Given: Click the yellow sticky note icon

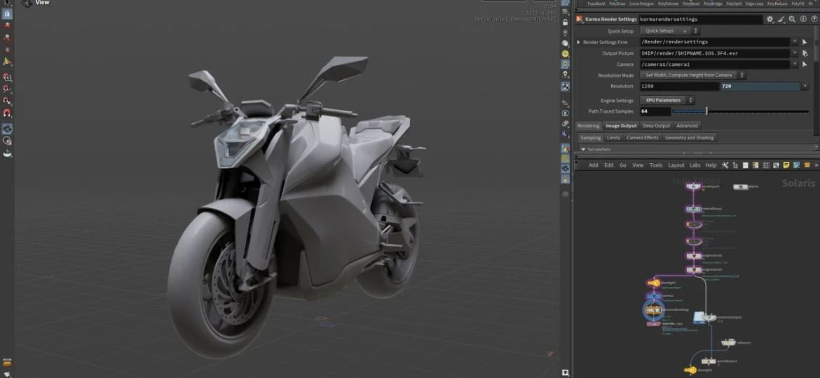Looking at the screenshot, I should coord(786,165).
